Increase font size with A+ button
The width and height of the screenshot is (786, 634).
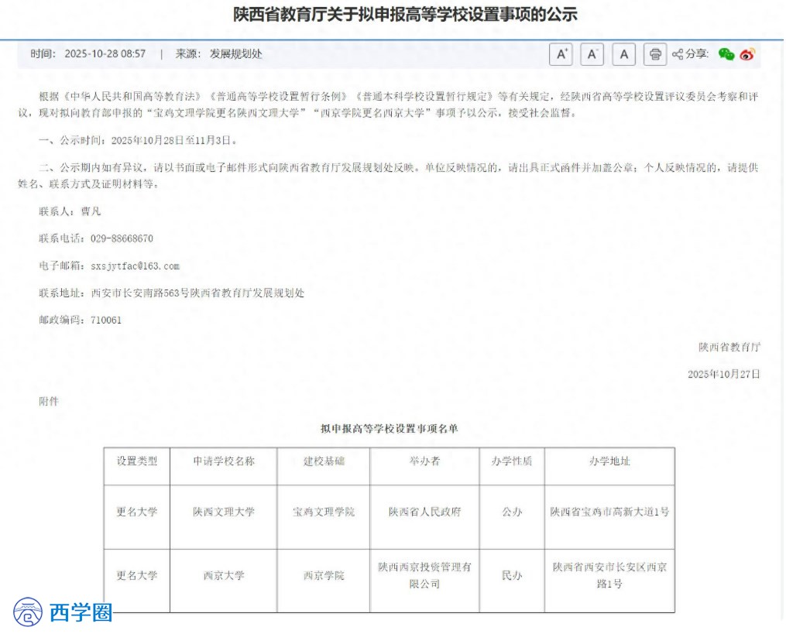[561, 54]
